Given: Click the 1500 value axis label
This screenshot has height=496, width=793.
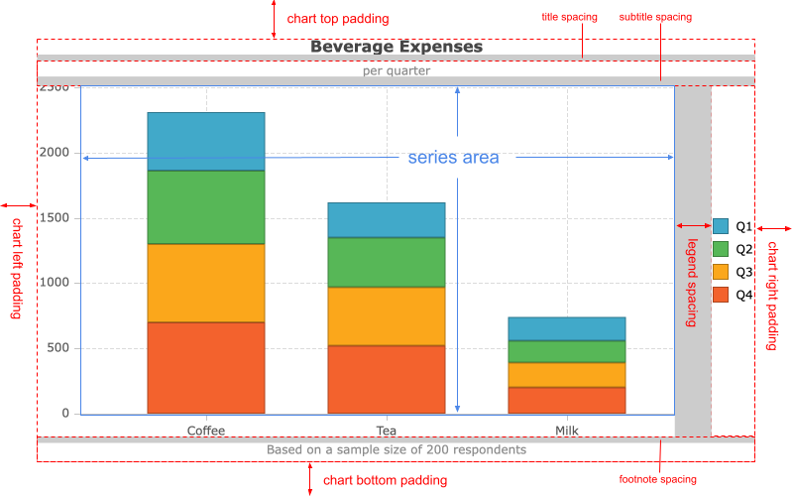Looking at the screenshot, I should 54,217.
